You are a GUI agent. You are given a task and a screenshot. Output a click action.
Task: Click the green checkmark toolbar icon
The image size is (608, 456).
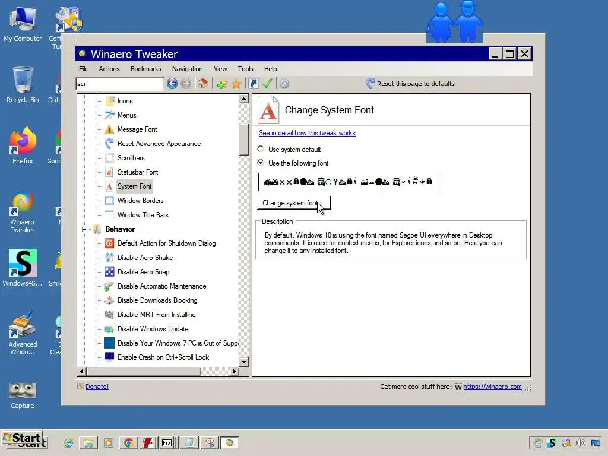pyautogui.click(x=268, y=83)
